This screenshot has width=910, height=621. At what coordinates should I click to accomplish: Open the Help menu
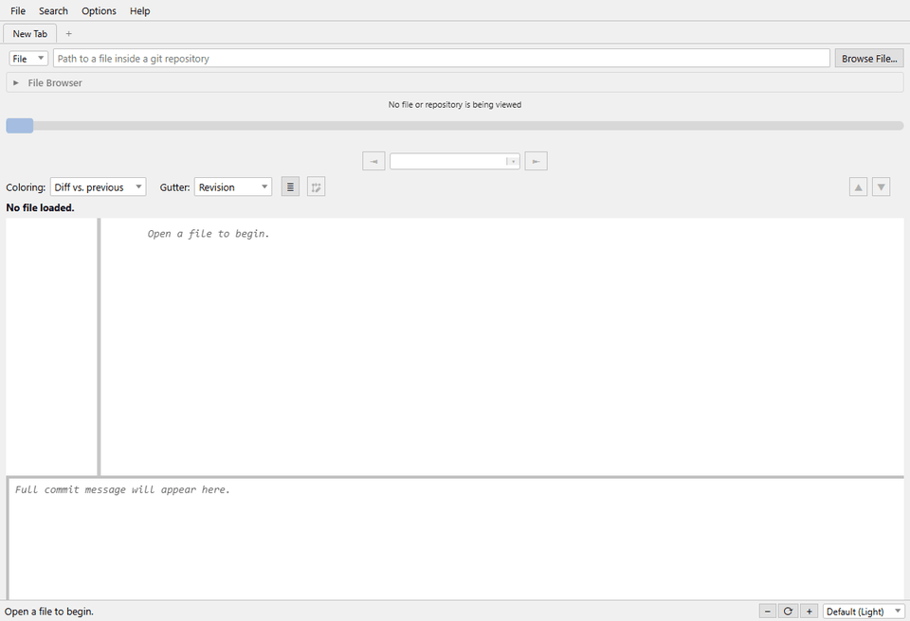pyautogui.click(x=140, y=11)
